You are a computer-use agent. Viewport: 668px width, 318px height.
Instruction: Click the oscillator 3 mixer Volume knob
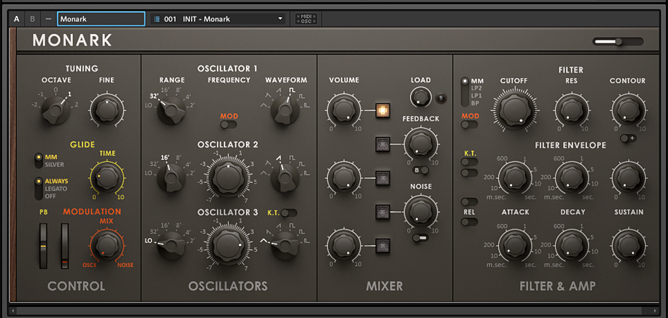click(x=343, y=245)
